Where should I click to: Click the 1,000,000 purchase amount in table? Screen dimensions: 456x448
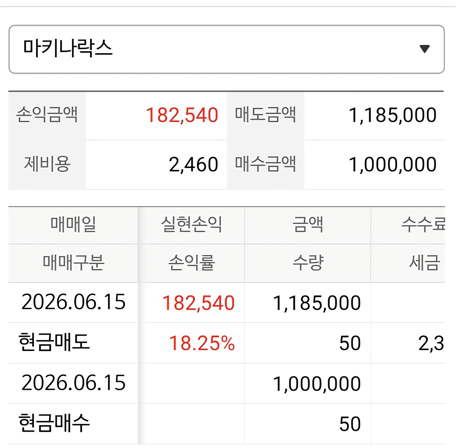click(317, 384)
